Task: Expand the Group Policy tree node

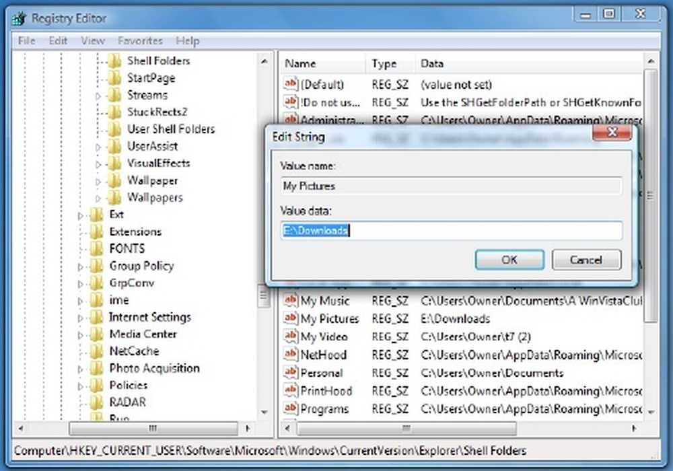Action: tap(80, 267)
